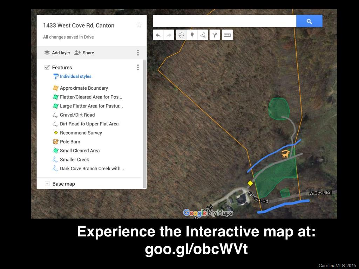Select Approximate Boundary feature item
The image size is (359, 269).
[83, 88]
